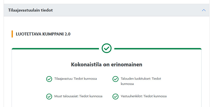Click the check icon beside Tilaajavastuu
The height and width of the screenshot is (107, 215).
tap(49, 79)
